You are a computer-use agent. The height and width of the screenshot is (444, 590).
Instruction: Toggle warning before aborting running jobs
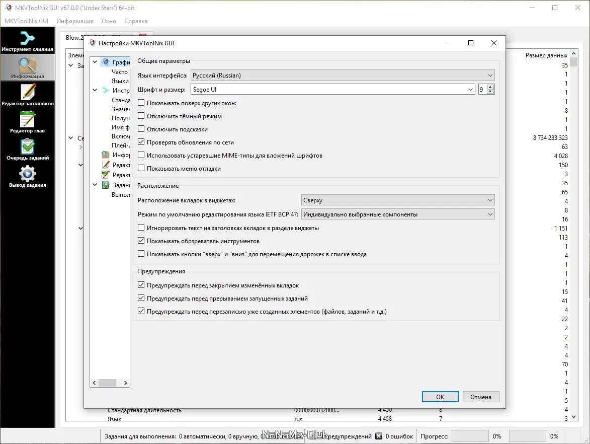pos(141,298)
